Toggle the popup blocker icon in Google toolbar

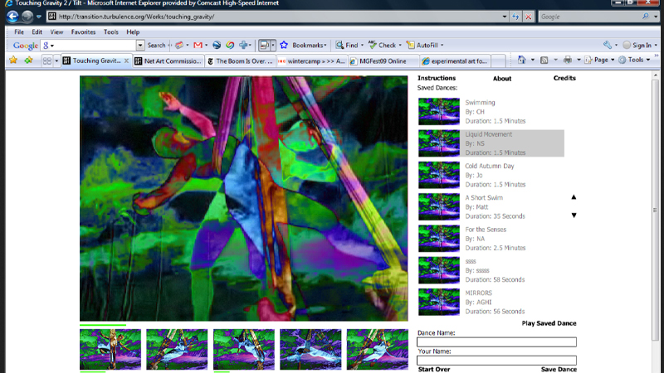[264, 45]
